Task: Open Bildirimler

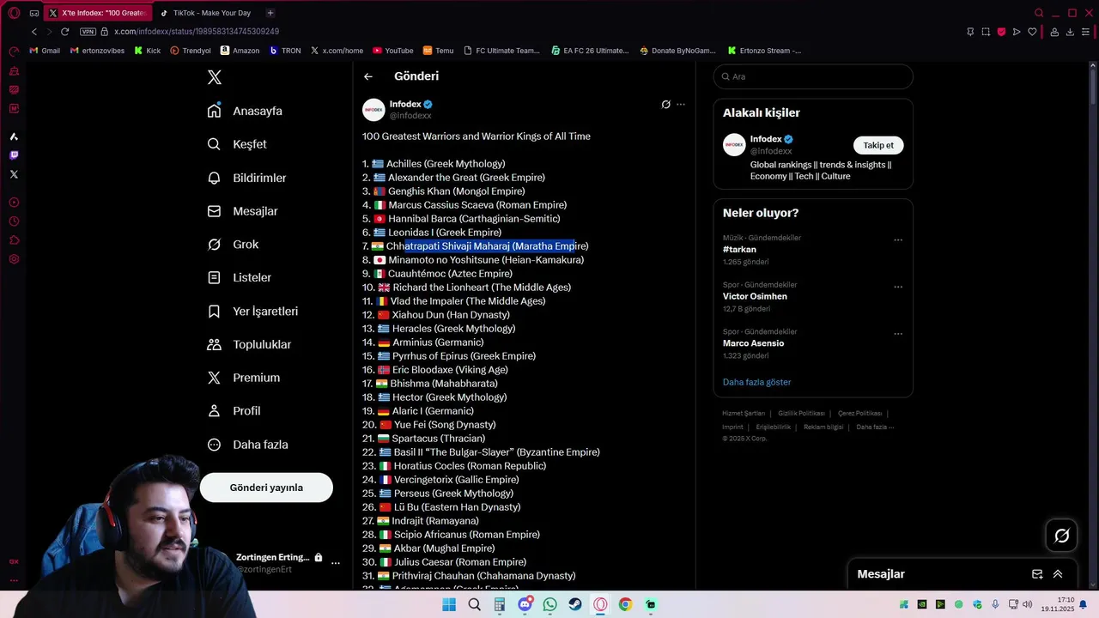Action: click(x=247, y=178)
